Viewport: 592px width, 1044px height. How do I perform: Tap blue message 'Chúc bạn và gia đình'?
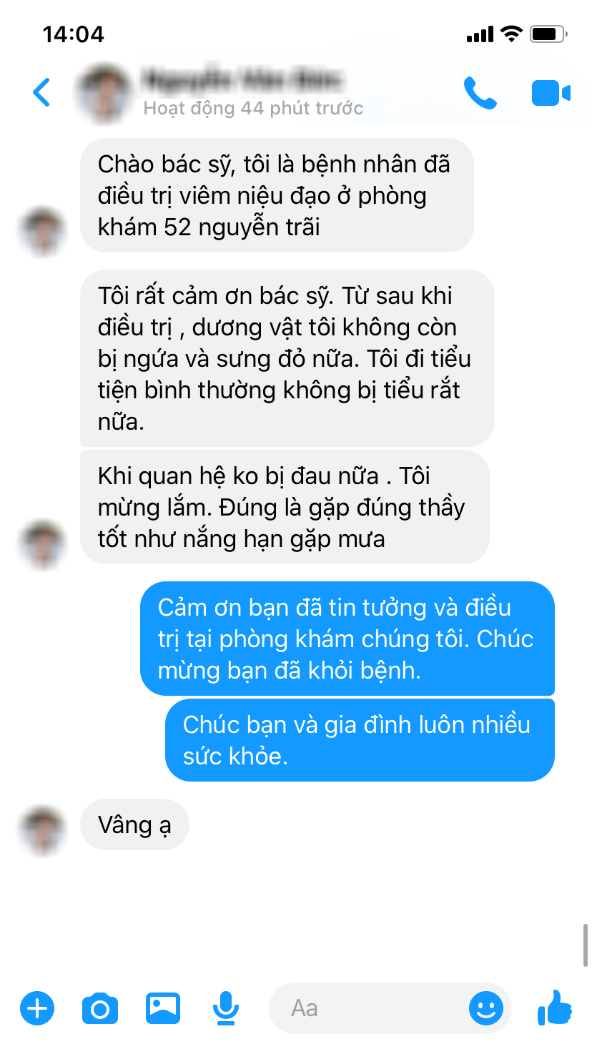(360, 740)
